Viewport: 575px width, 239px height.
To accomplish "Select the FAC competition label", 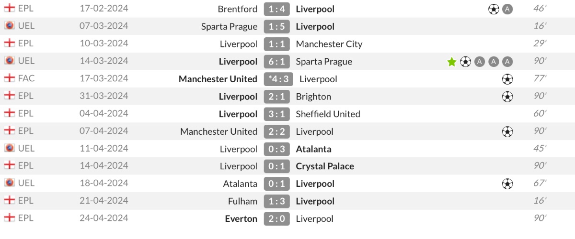I will click(x=26, y=78).
